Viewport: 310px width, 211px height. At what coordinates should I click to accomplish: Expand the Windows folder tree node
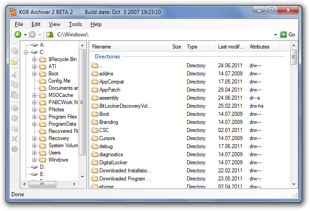(34, 160)
